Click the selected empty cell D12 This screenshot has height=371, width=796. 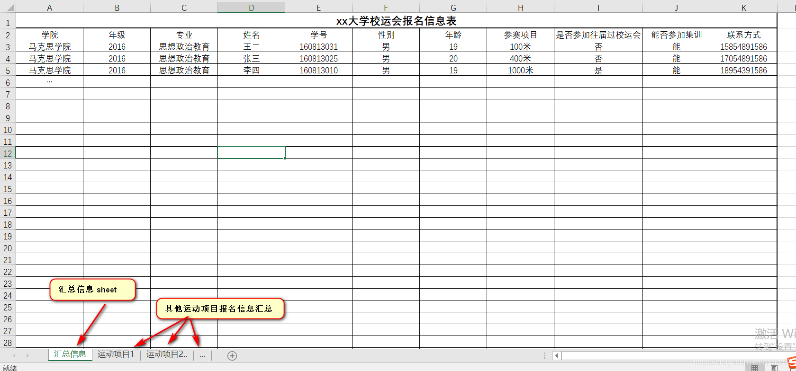click(x=252, y=152)
